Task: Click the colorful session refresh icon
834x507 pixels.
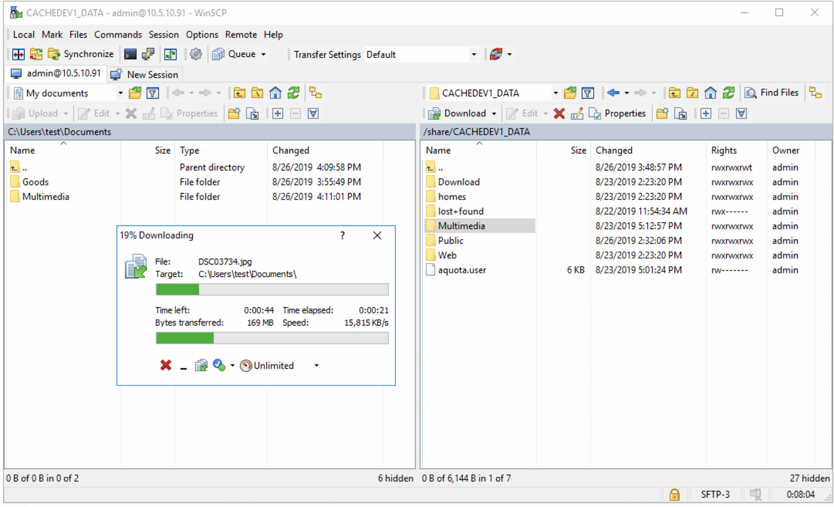Action: click(496, 54)
